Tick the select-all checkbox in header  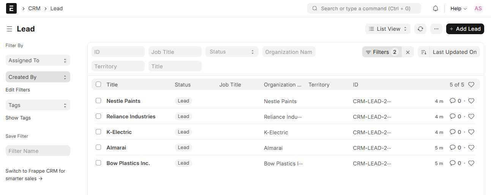(98, 85)
